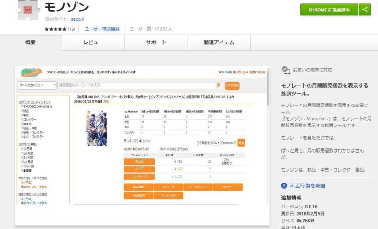This screenshot has height=229, width=378.
Task: Click the 不正行為を報告 link
Action: (308, 186)
